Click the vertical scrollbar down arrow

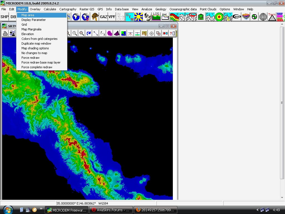point(282,198)
